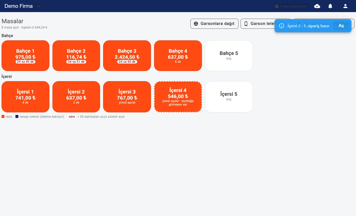Click the cloud sync status icon

click(317, 6)
